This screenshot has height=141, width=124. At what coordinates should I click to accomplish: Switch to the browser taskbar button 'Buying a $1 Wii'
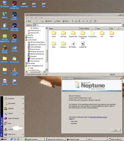point(55,139)
